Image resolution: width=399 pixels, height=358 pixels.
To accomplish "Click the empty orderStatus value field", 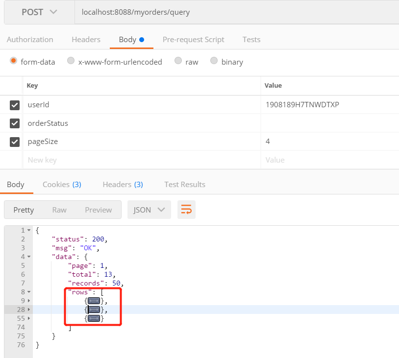I will tap(330, 123).
